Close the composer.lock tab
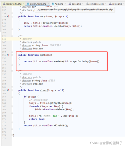 point(106,4)
